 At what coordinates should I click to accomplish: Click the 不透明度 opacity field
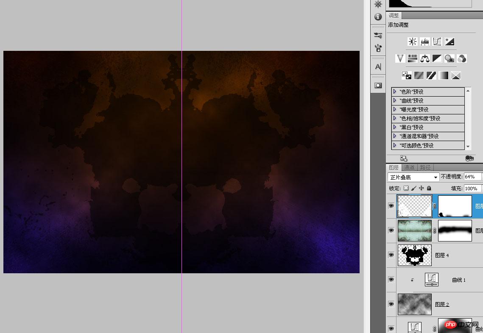pos(472,177)
